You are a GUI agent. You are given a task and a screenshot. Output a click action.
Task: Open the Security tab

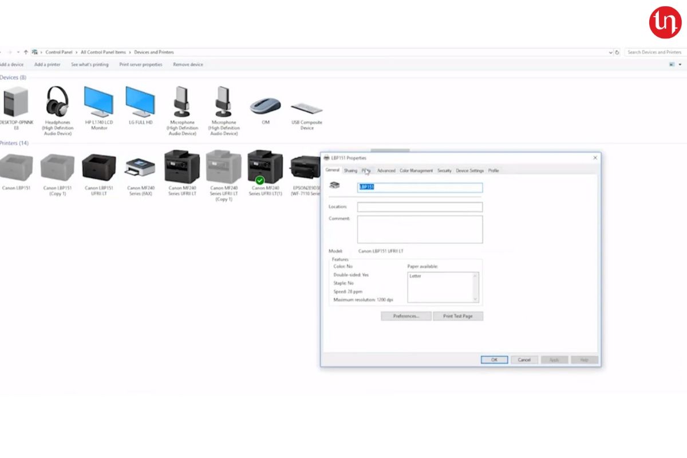coord(444,171)
